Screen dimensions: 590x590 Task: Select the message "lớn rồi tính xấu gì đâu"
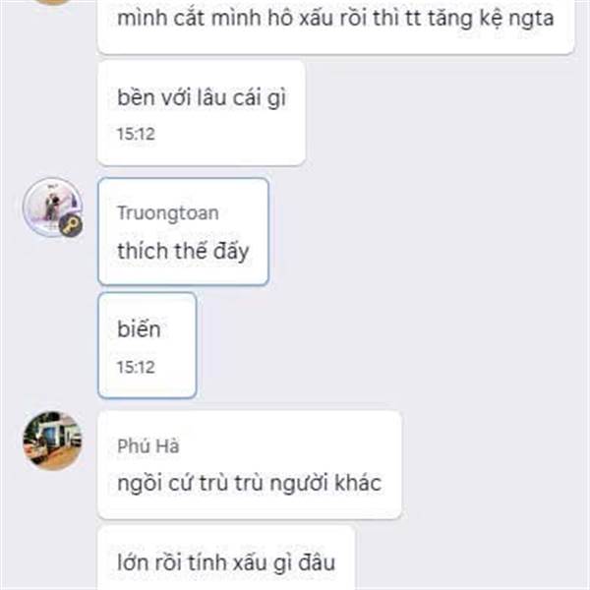click(x=226, y=558)
